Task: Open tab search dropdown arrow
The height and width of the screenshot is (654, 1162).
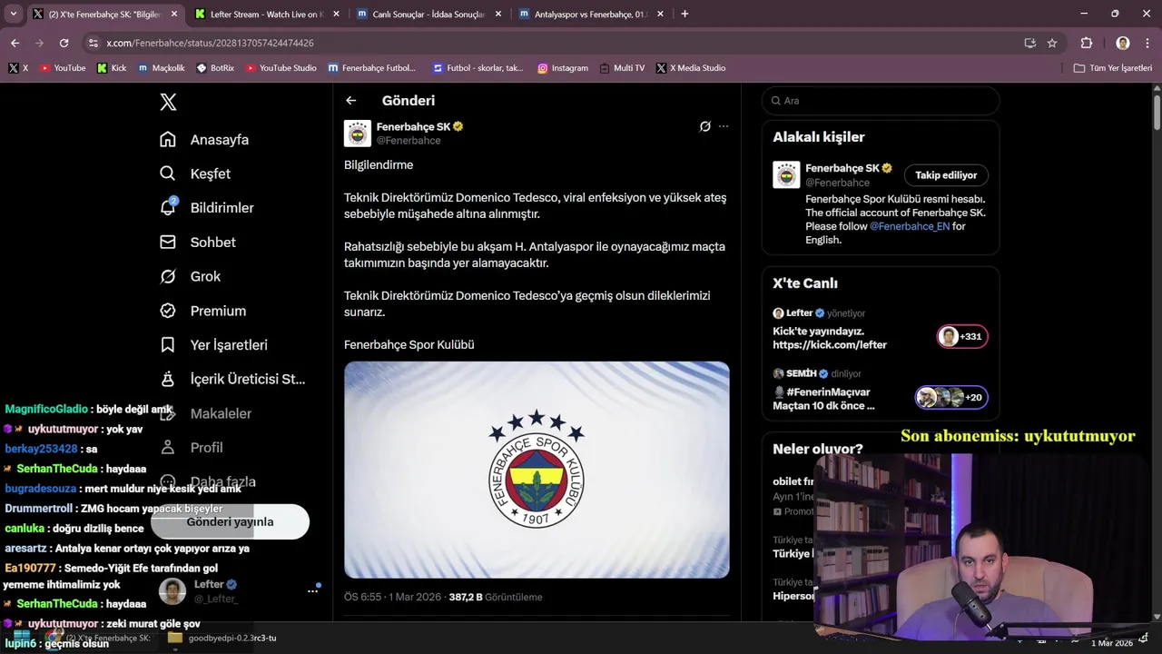Action: click(12, 15)
